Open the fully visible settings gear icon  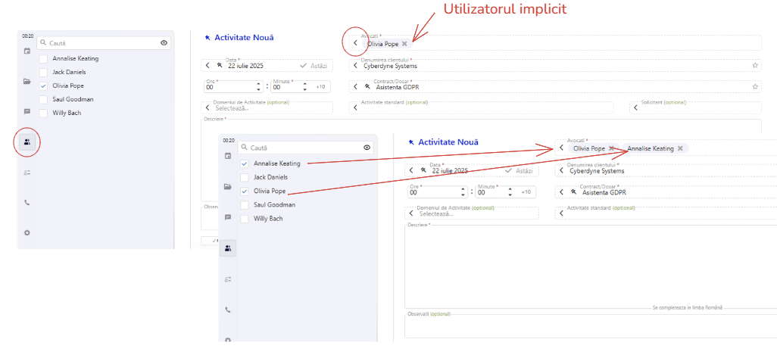pyautogui.click(x=27, y=232)
